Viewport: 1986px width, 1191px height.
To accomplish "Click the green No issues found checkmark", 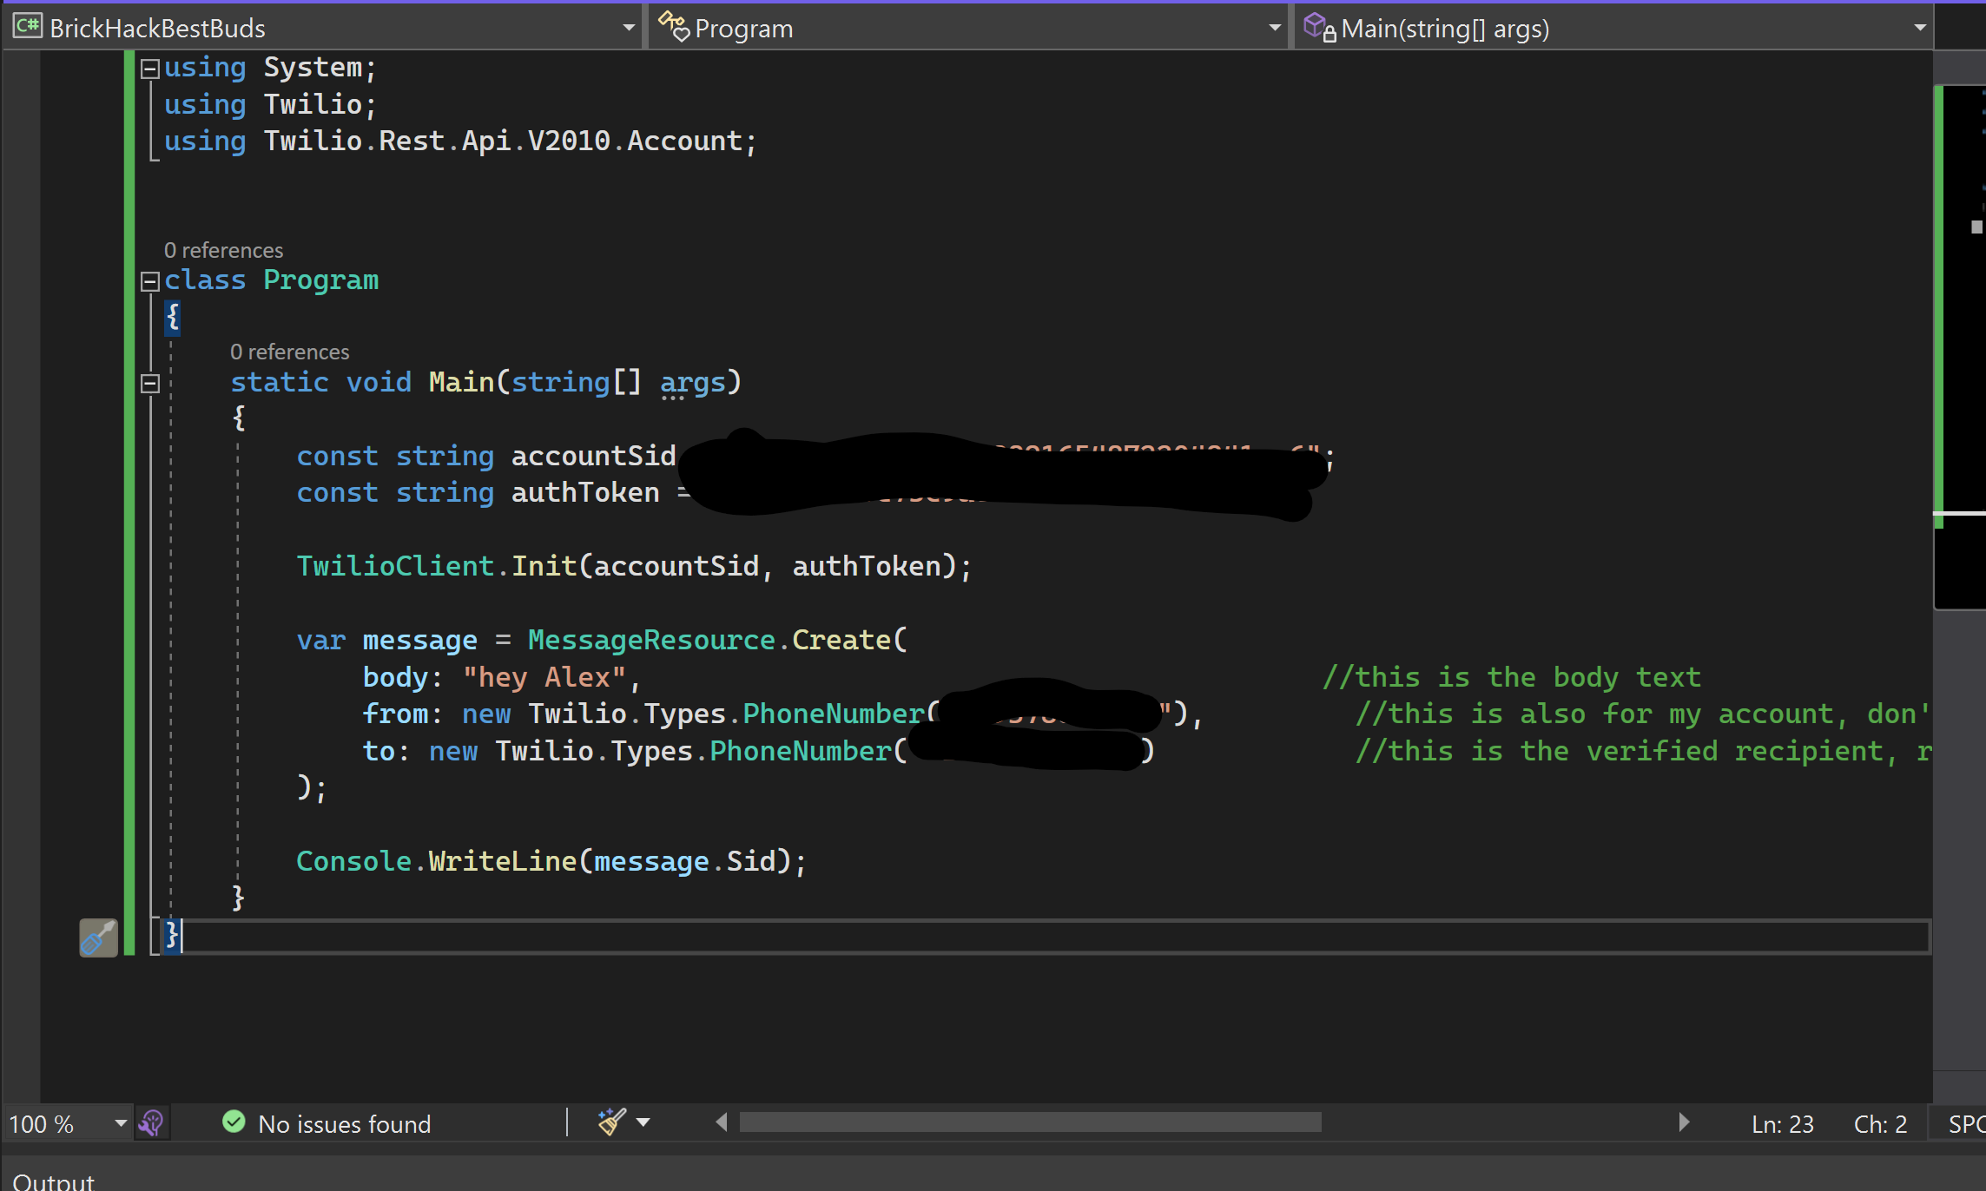I will coord(234,1122).
